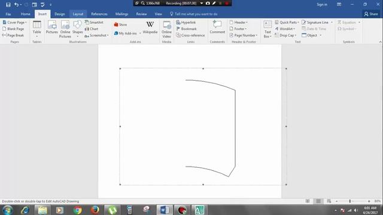Expand the Drop Cap dropdown
383x215 pixels.
[x=295, y=36]
